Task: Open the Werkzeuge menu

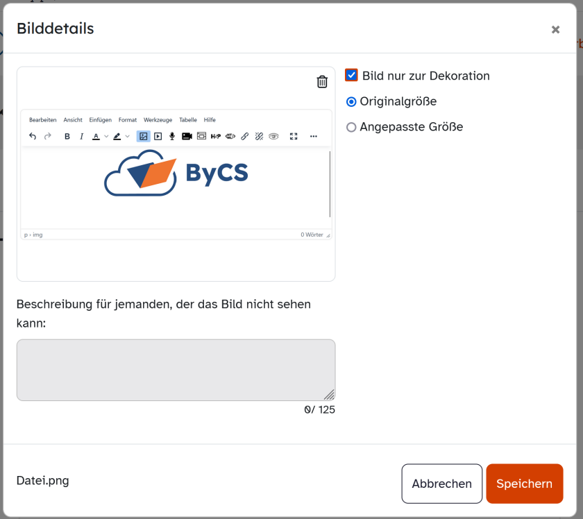Action: (158, 119)
